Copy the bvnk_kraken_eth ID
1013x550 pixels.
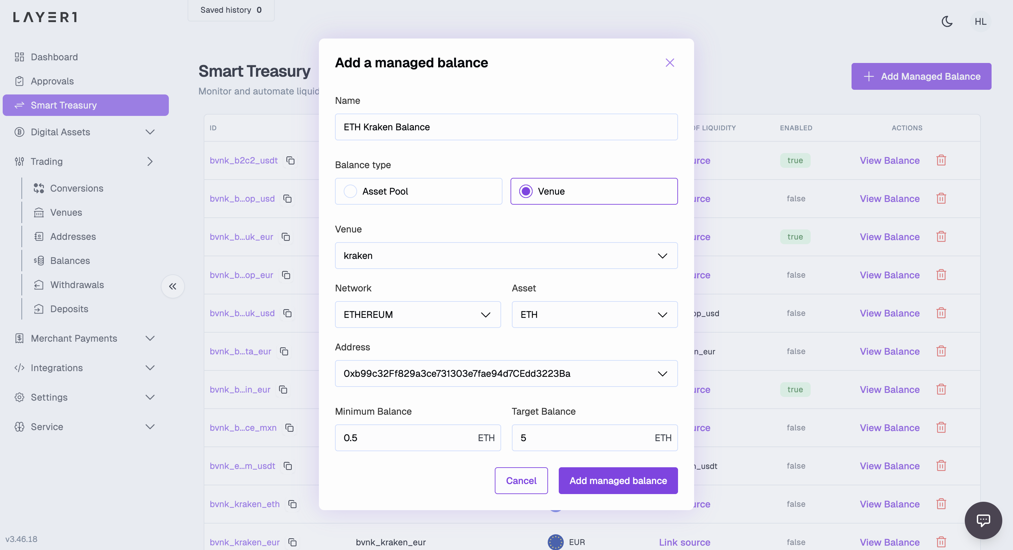[292, 504]
